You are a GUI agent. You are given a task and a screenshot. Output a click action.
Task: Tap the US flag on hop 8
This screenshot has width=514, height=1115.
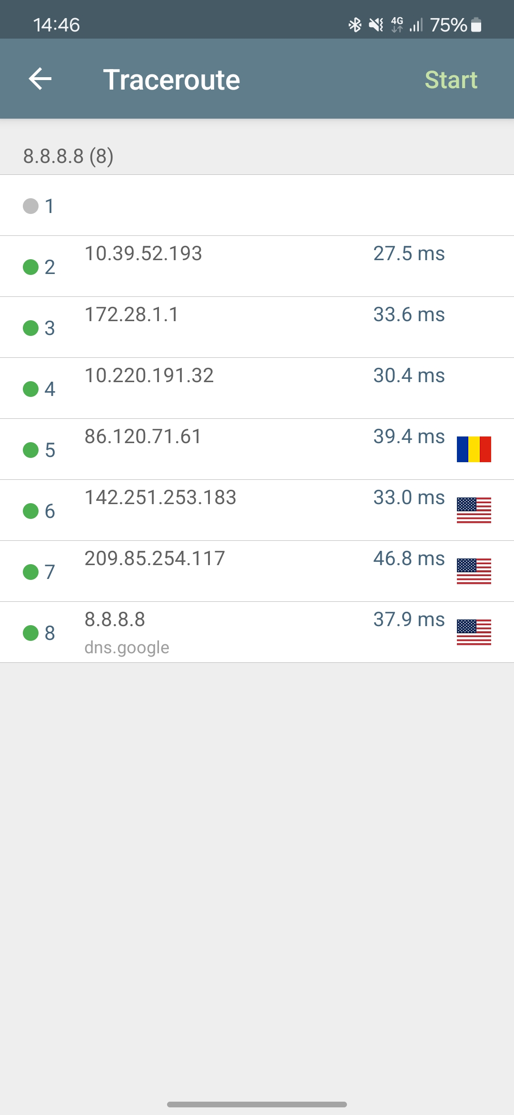[x=474, y=632]
